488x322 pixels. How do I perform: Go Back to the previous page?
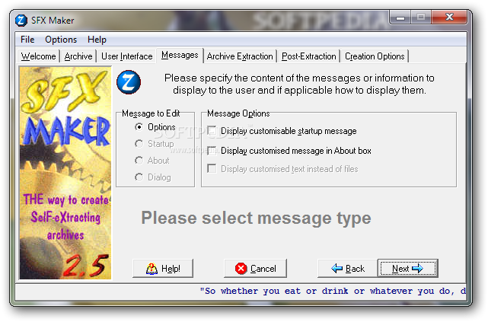click(347, 268)
